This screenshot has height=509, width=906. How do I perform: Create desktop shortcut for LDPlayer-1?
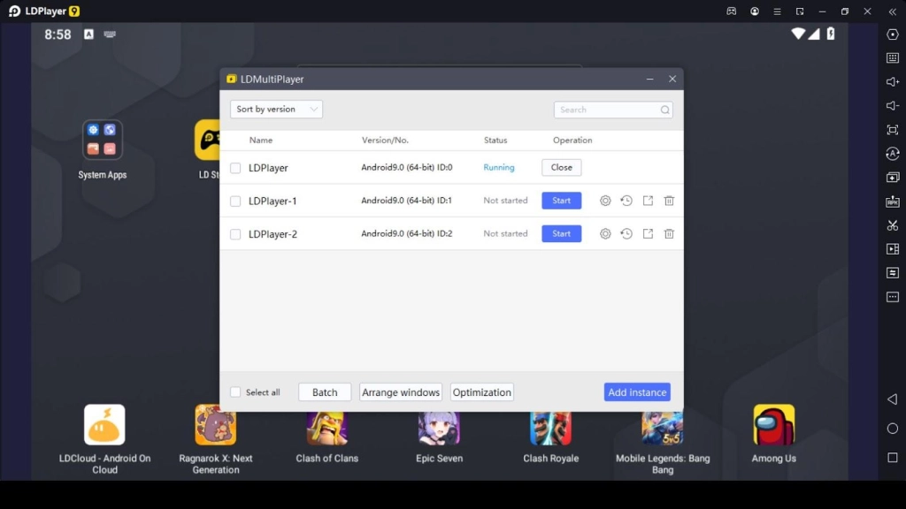coord(648,201)
